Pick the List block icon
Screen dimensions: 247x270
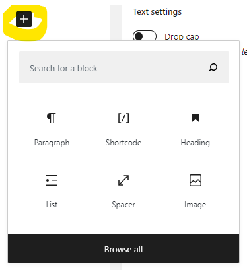52,180
